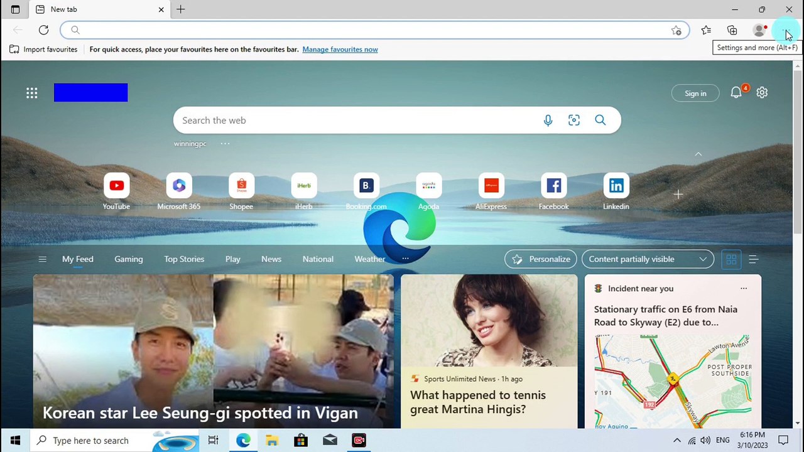Open File Explorer from taskbar
The width and height of the screenshot is (804, 452).
coord(271,441)
